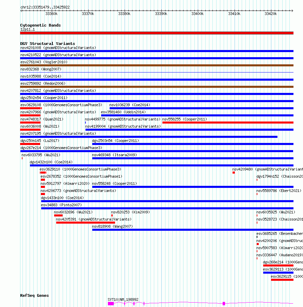This screenshot has width=303, height=307.
Task: Open esv3629110 1000Genomes variant label
Action: (80, 169)
